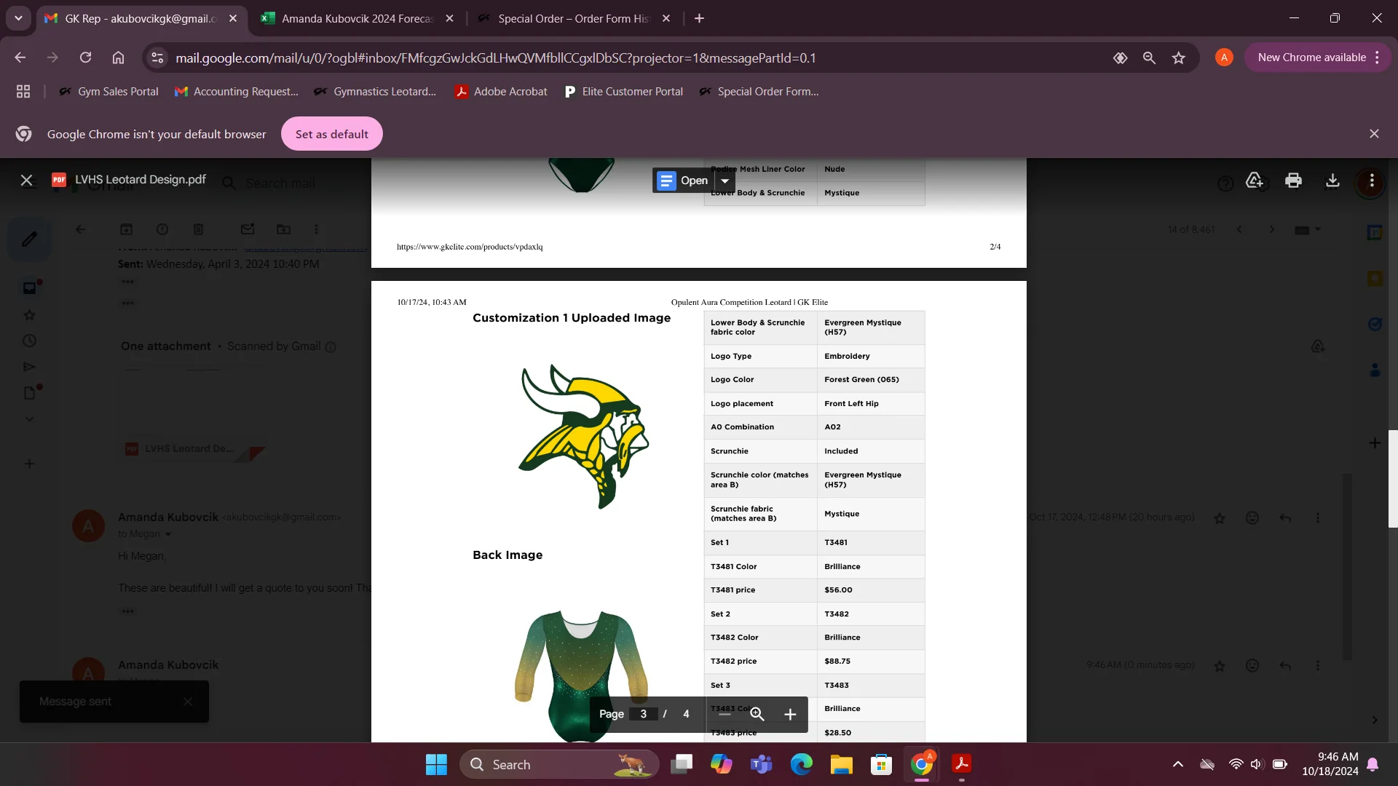
Task: Open Microsoft Store from the taskbar
Action: click(x=882, y=764)
